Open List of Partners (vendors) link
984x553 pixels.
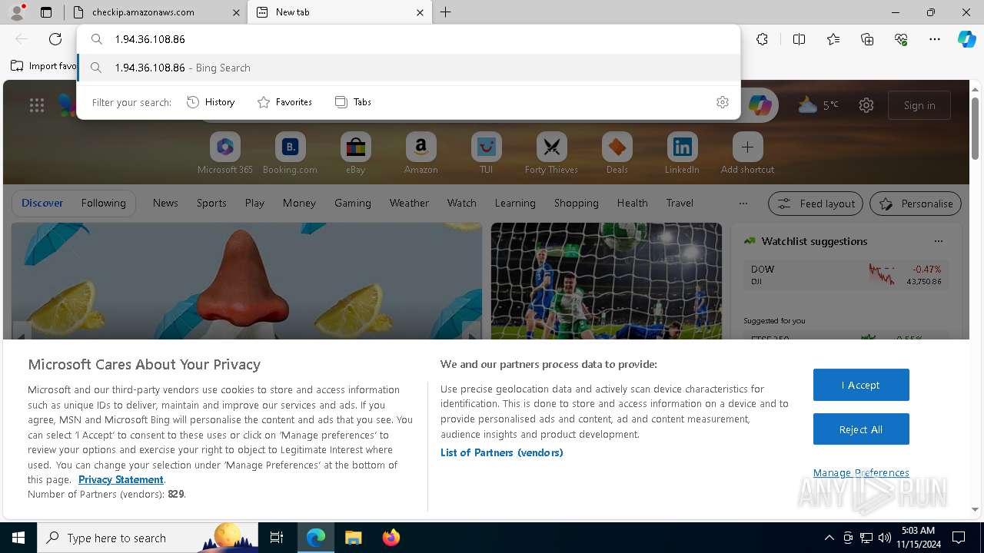click(501, 452)
